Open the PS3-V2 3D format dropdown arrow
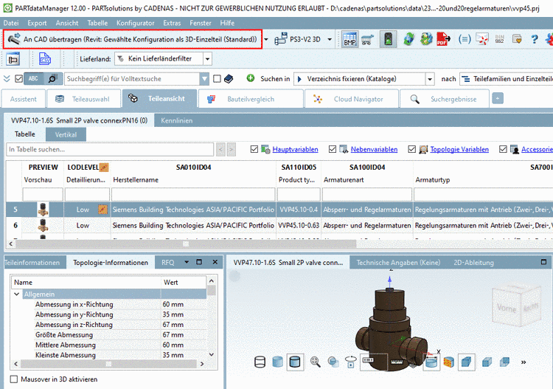Screen dimensions: 553x389 pos(330,39)
